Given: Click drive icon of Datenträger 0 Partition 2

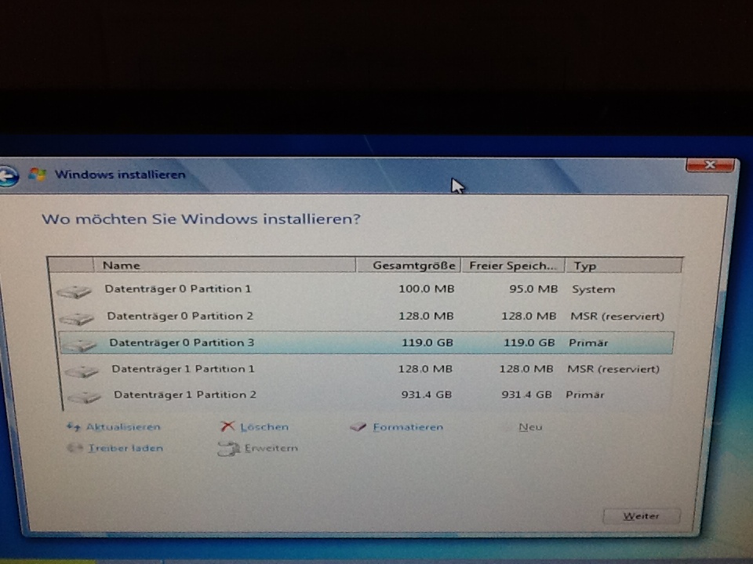Looking at the screenshot, I should 76,318.
